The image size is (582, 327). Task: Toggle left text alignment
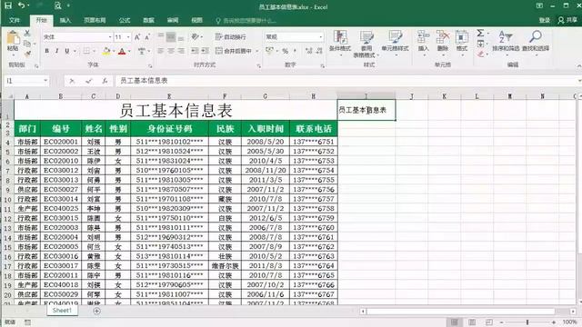pos(161,51)
